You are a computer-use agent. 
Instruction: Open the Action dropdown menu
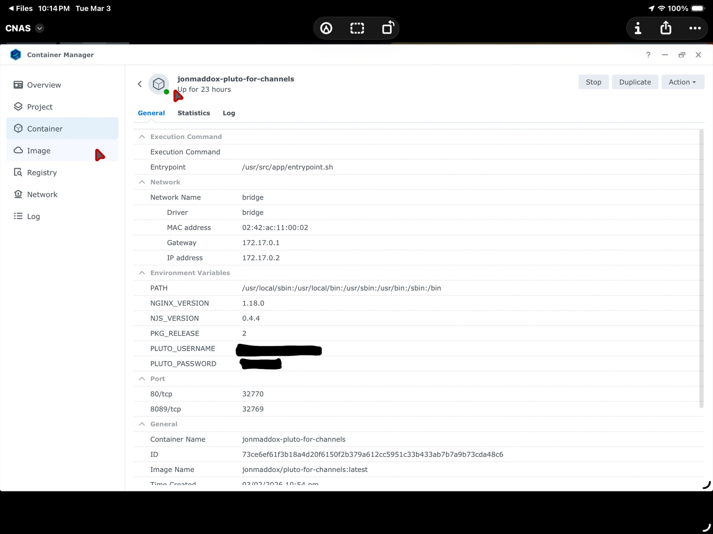coord(682,82)
